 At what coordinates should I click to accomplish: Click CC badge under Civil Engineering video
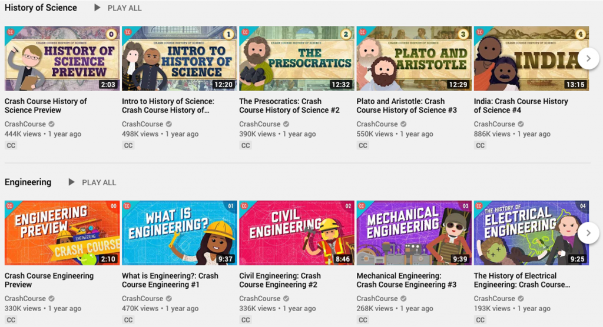246,320
